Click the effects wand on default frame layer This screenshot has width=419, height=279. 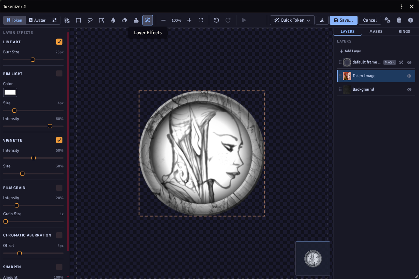click(401, 62)
